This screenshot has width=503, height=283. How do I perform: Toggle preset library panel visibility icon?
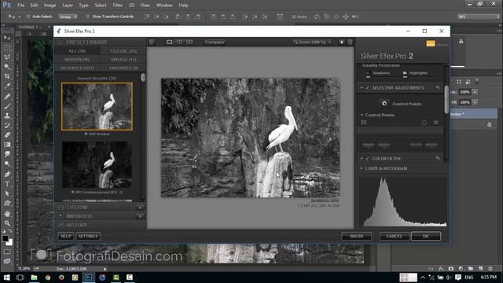pos(152,42)
